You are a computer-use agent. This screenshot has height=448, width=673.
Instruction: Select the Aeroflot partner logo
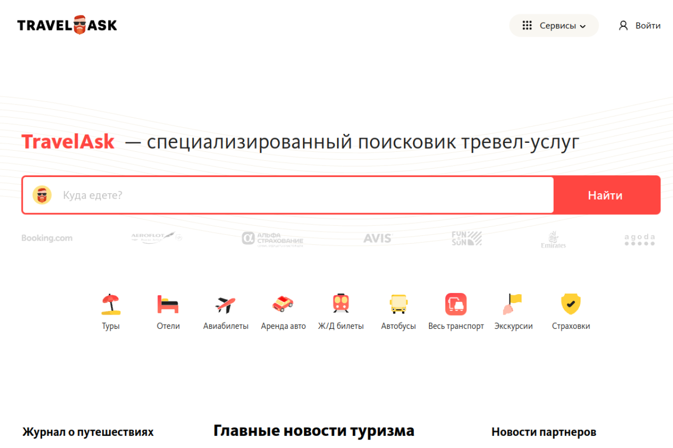click(x=156, y=238)
